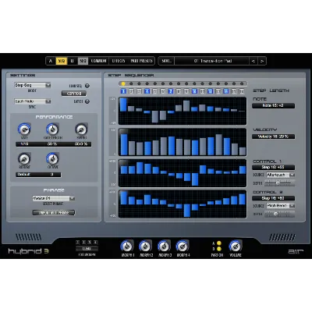Toggle step 4 button in sequencer

click(x=147, y=91)
